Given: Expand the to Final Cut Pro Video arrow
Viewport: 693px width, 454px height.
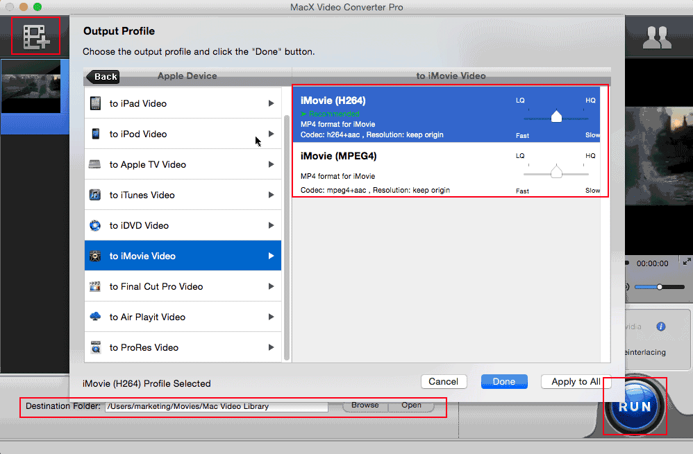Looking at the screenshot, I should tap(271, 286).
